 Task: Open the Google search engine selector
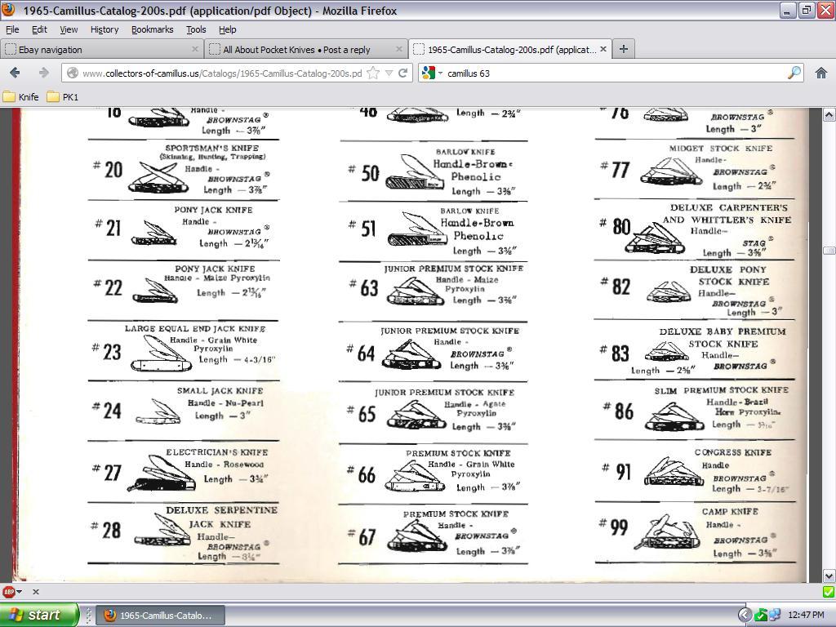coord(431,73)
